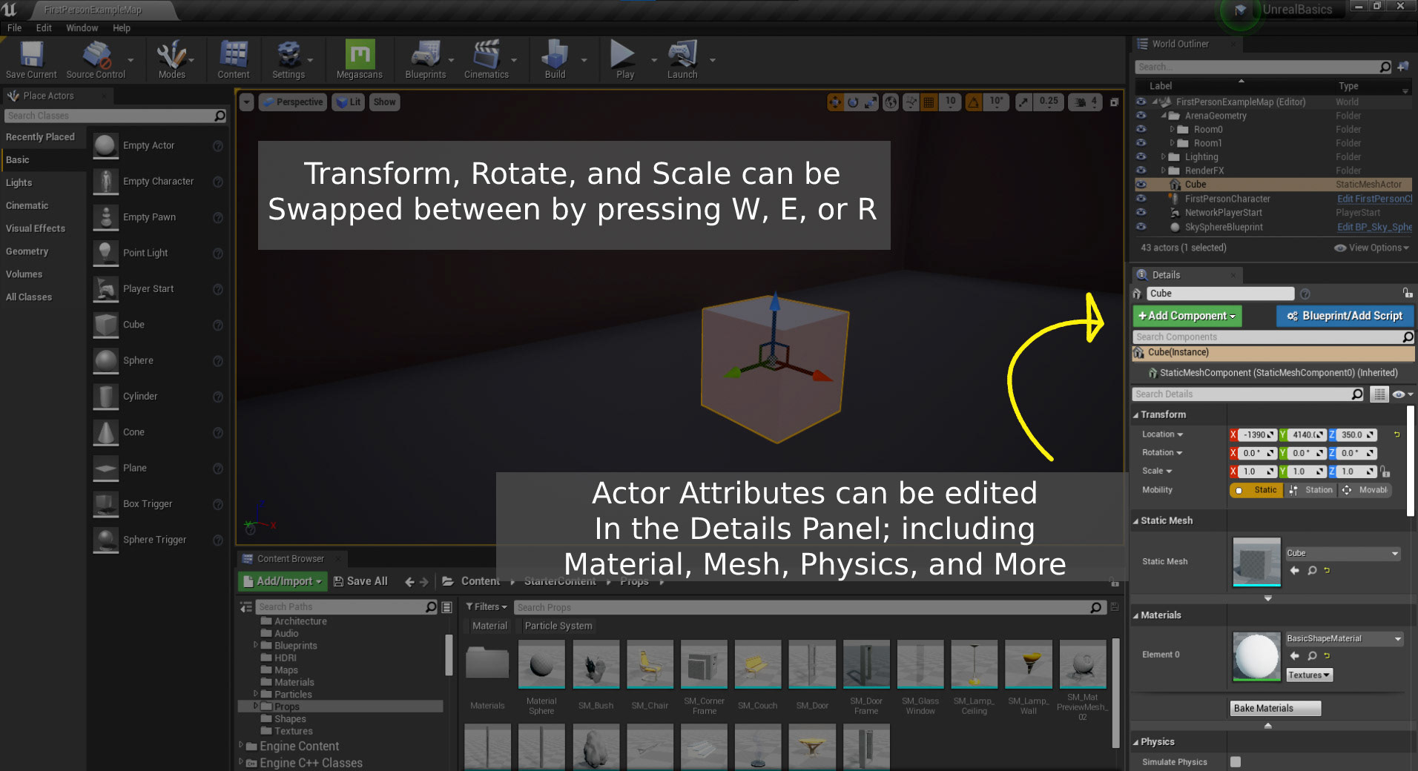Click the Save Current toolbar icon
1418x771 pixels.
(31, 59)
